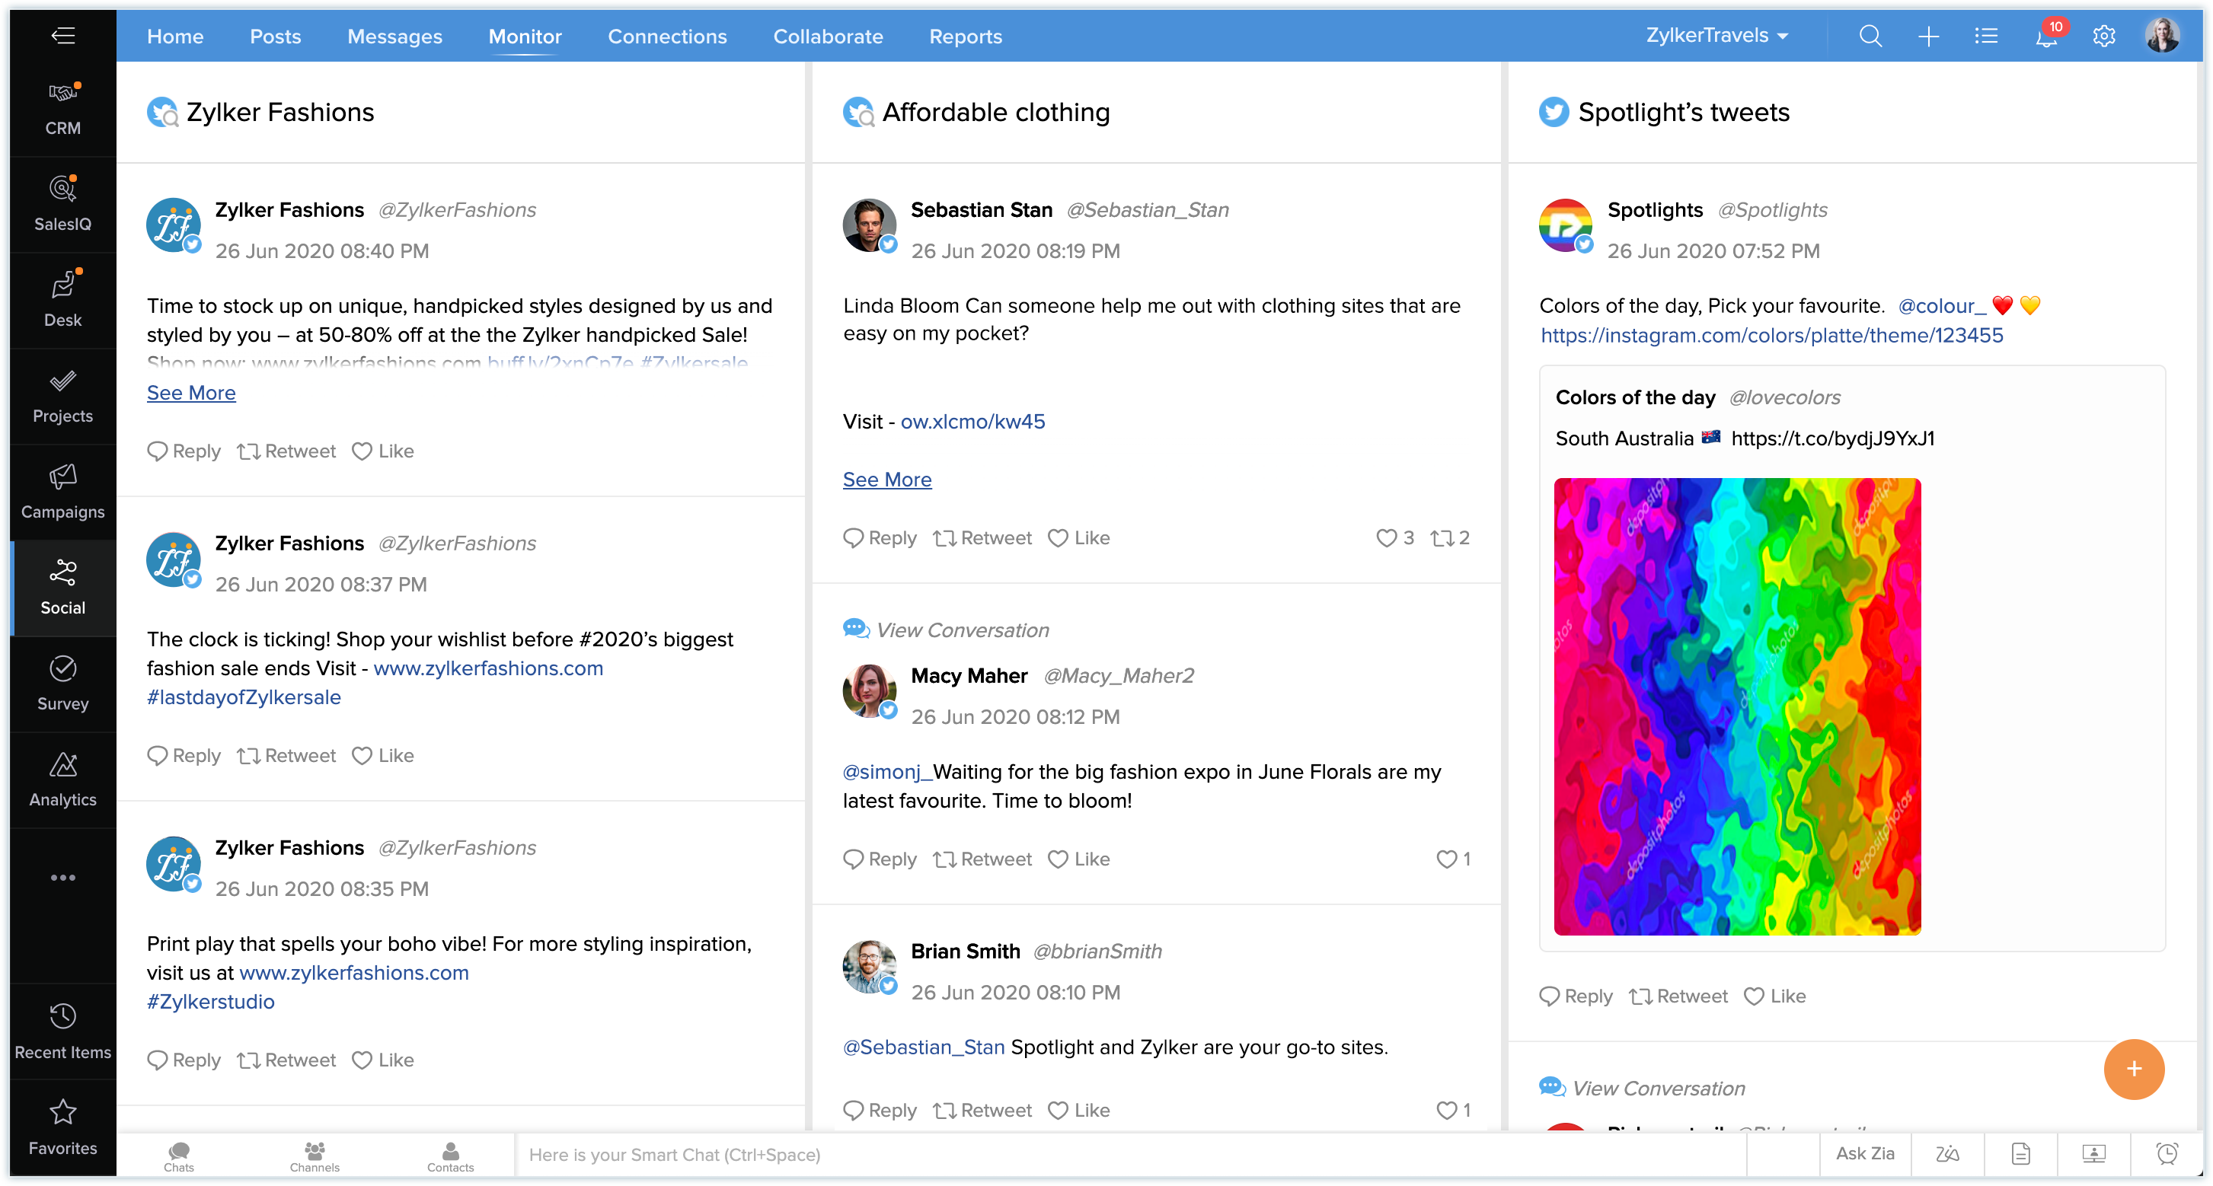
Task: Expand more apps via sidebar ellipsis
Action: [62, 877]
